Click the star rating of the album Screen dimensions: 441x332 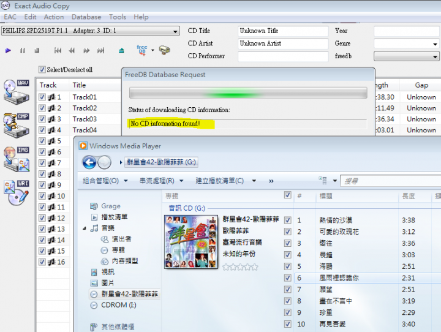click(240, 266)
